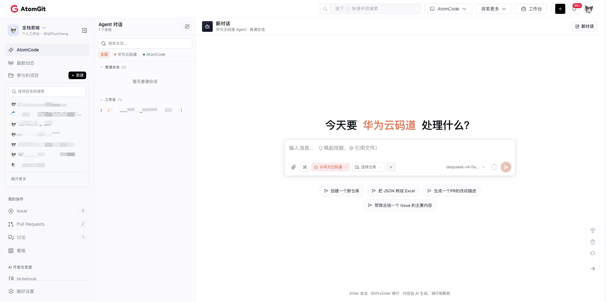Viewport: 606px width, 302px height.
Task: Click the paperclip attachment icon
Action: (x=294, y=167)
